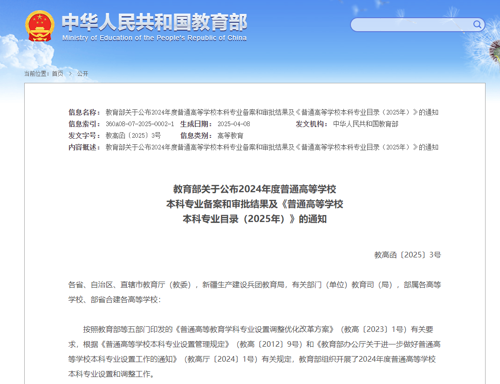
Task: Click the 发文字号 label
Action: [84, 135]
